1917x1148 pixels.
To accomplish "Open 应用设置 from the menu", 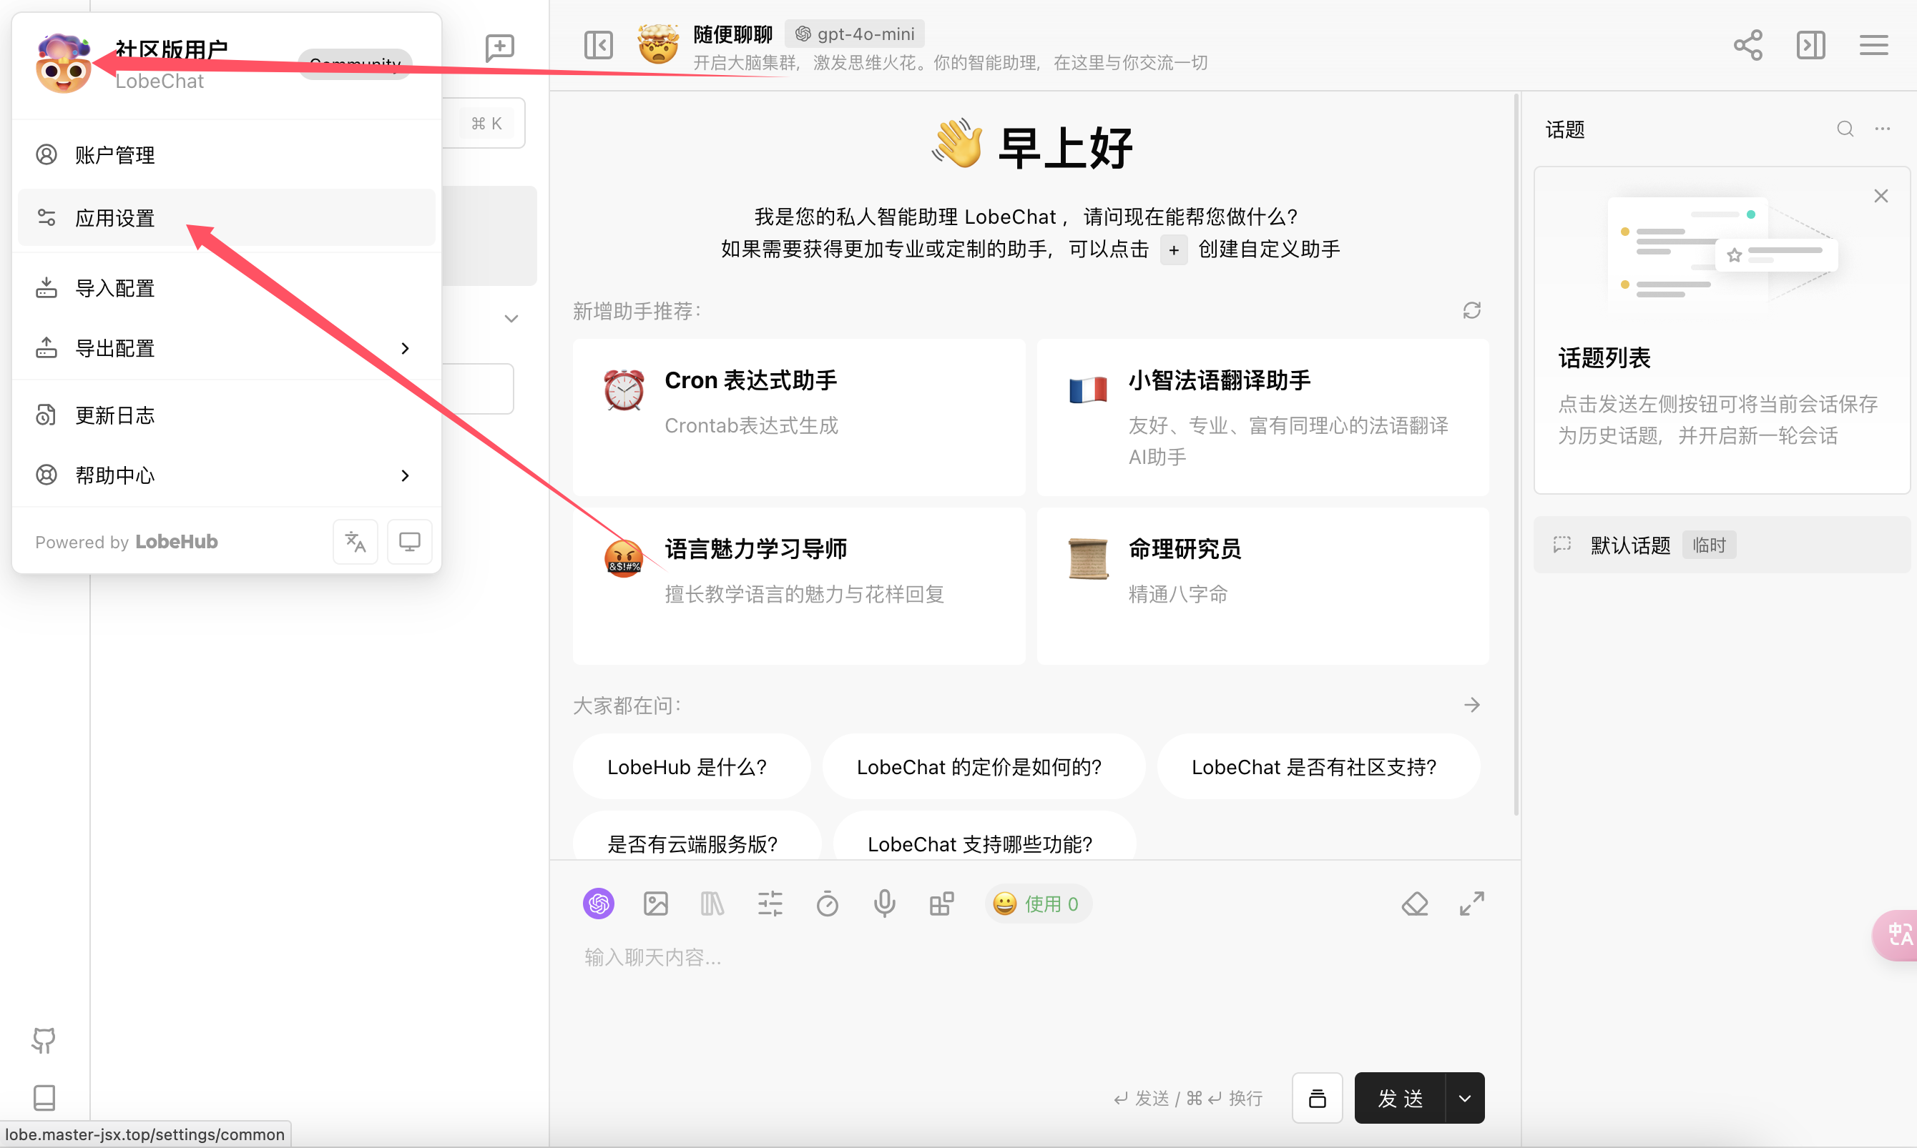I will point(116,218).
